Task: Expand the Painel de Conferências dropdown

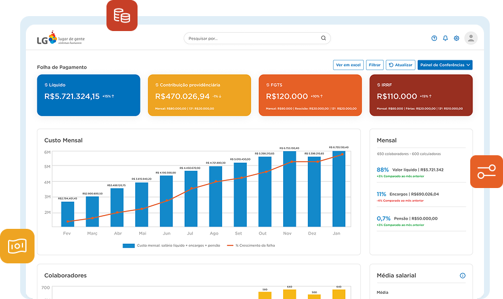Action: click(x=445, y=65)
